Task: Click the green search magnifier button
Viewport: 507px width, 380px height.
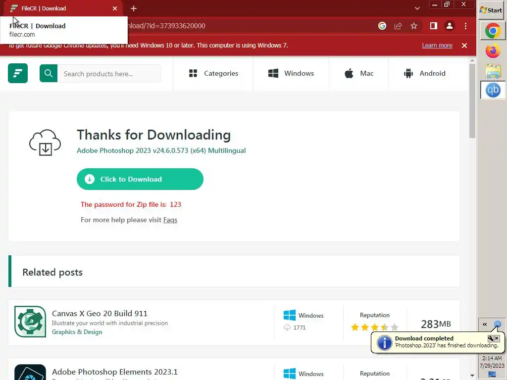Action: click(x=49, y=73)
